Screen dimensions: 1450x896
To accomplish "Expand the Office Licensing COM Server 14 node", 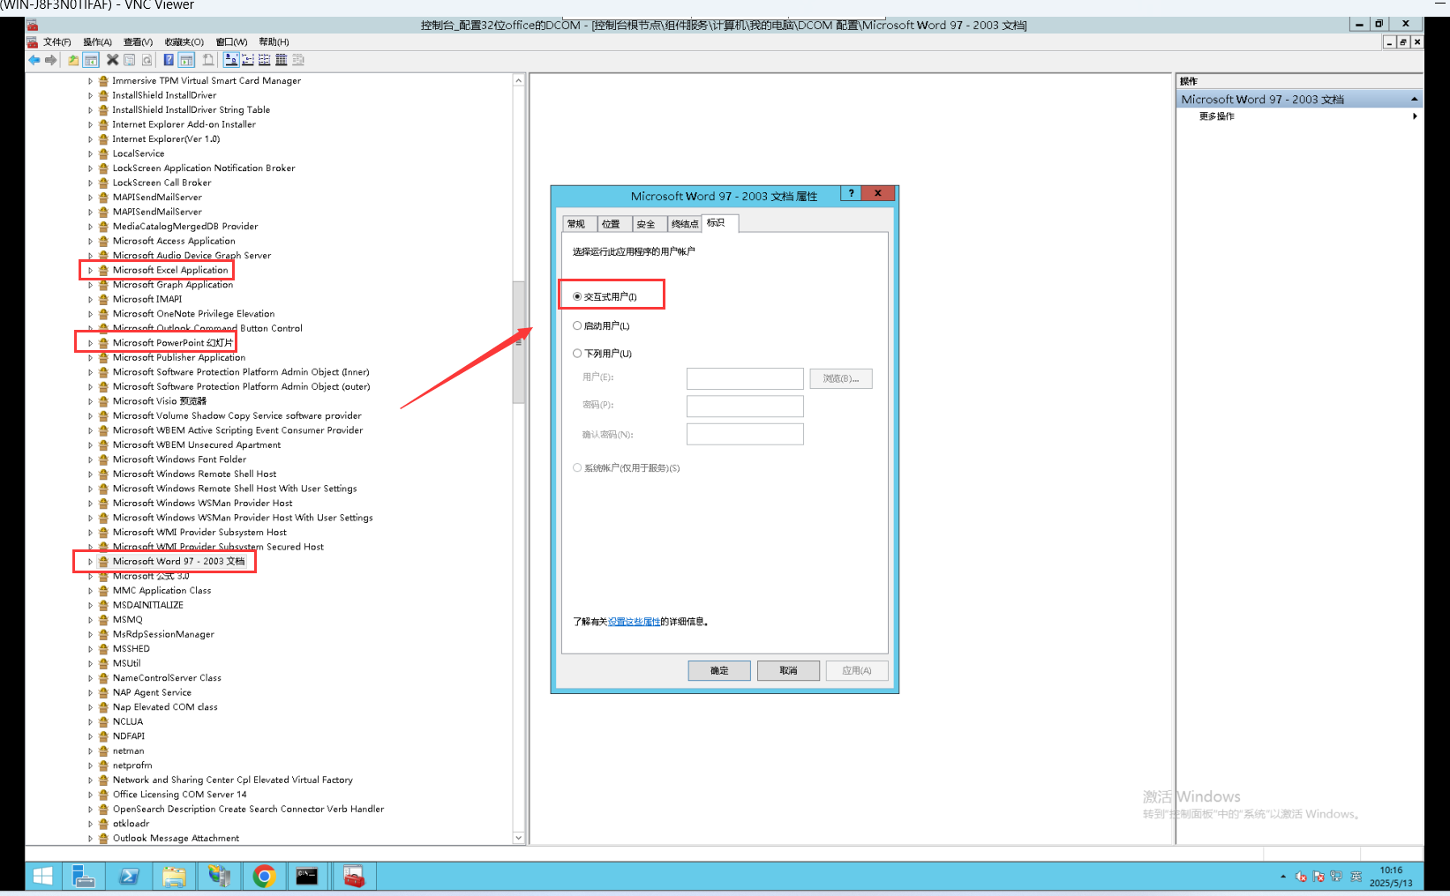I will point(90,795).
